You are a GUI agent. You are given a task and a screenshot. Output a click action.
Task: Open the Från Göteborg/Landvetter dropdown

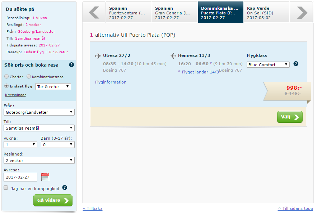(x=39, y=112)
